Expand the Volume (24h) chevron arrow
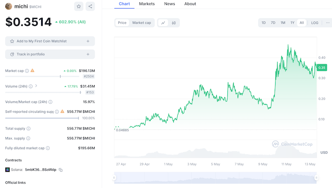This screenshot has width=332, height=188. (36, 86)
